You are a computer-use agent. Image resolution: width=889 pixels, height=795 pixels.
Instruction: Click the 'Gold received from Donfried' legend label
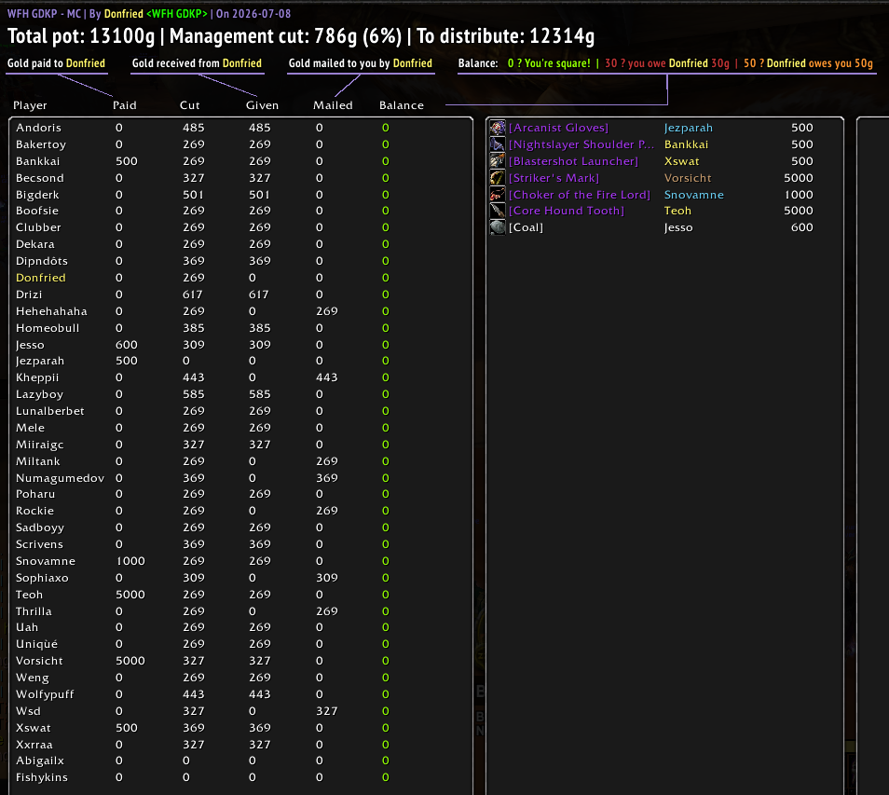coord(197,63)
